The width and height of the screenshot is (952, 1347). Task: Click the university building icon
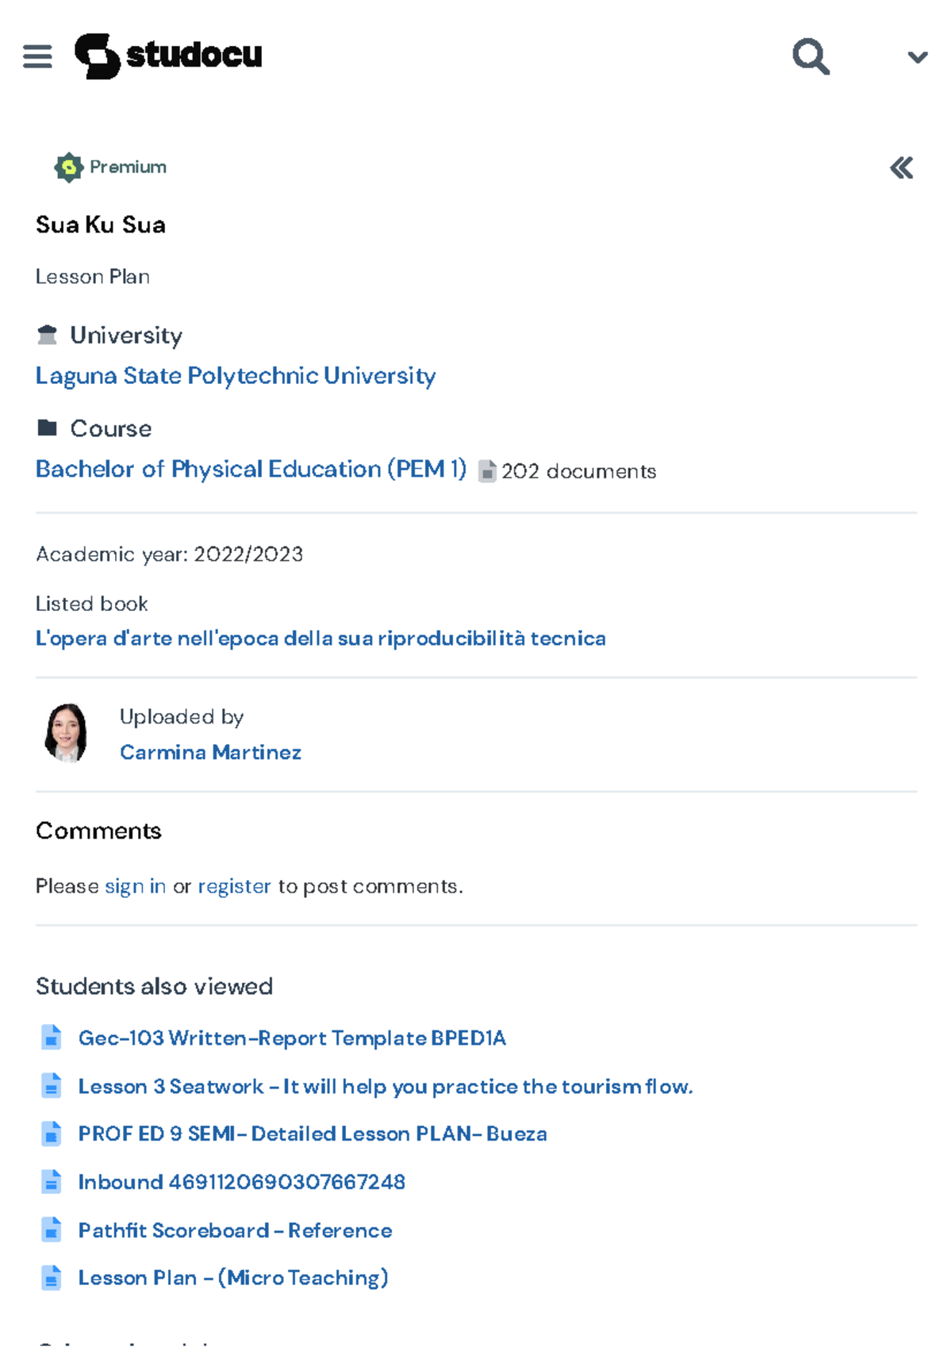[x=47, y=334]
